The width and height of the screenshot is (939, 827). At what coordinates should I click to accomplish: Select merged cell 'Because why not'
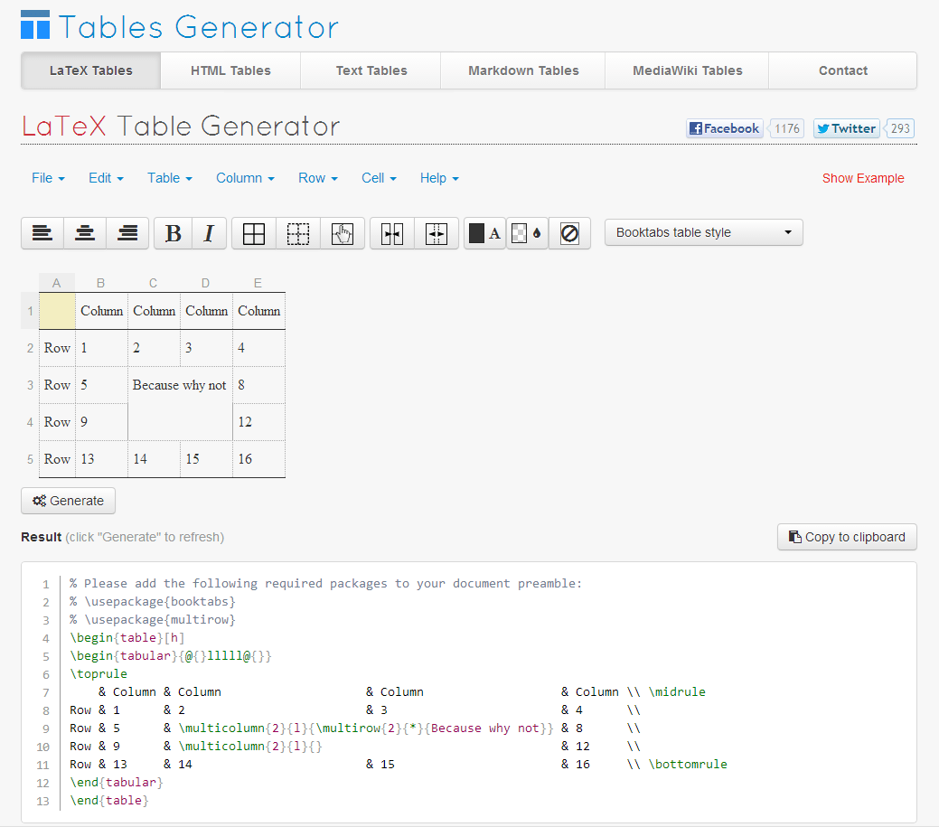(x=180, y=404)
